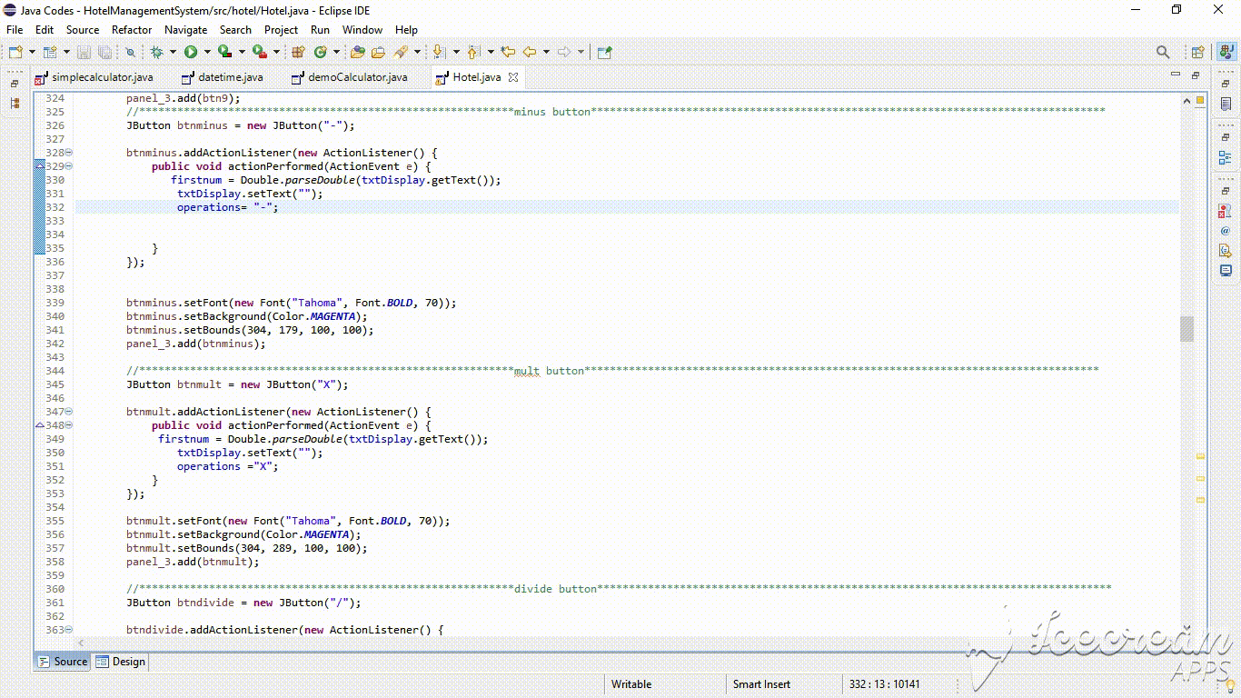Image resolution: width=1241 pixels, height=698 pixels.
Task: Collapse the code fold at line 328
Action: [x=70, y=153]
